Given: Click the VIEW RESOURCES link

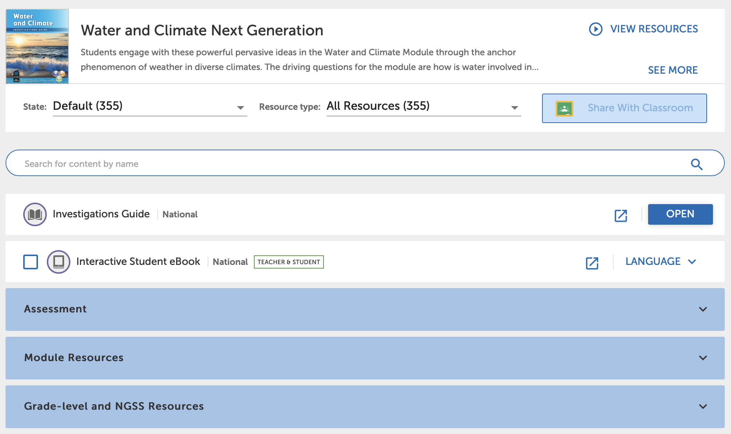Looking at the screenshot, I should 654,29.
